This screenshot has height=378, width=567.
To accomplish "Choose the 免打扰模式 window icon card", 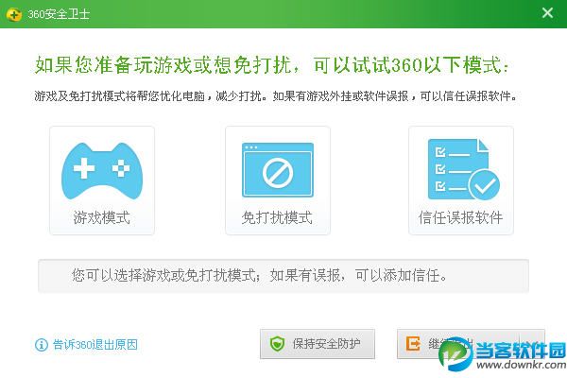I will [x=277, y=180].
